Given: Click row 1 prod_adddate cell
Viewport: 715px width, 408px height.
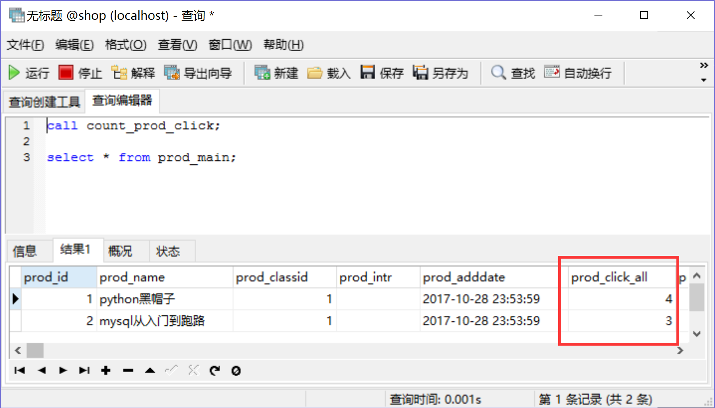Looking at the screenshot, I should (x=494, y=299).
